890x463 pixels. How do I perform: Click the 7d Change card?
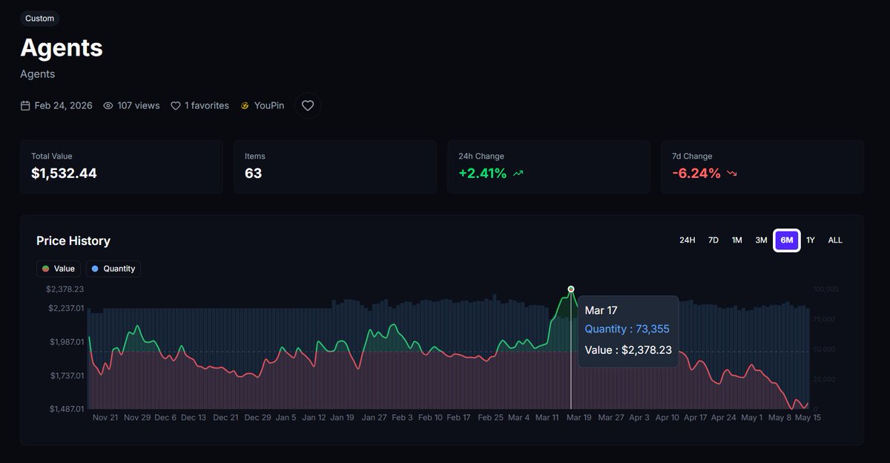(x=762, y=167)
